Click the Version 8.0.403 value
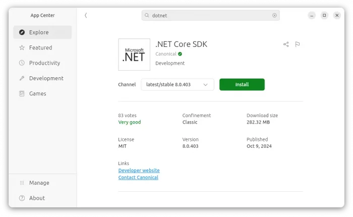Screen dimensions: 353x217 pos(190,146)
